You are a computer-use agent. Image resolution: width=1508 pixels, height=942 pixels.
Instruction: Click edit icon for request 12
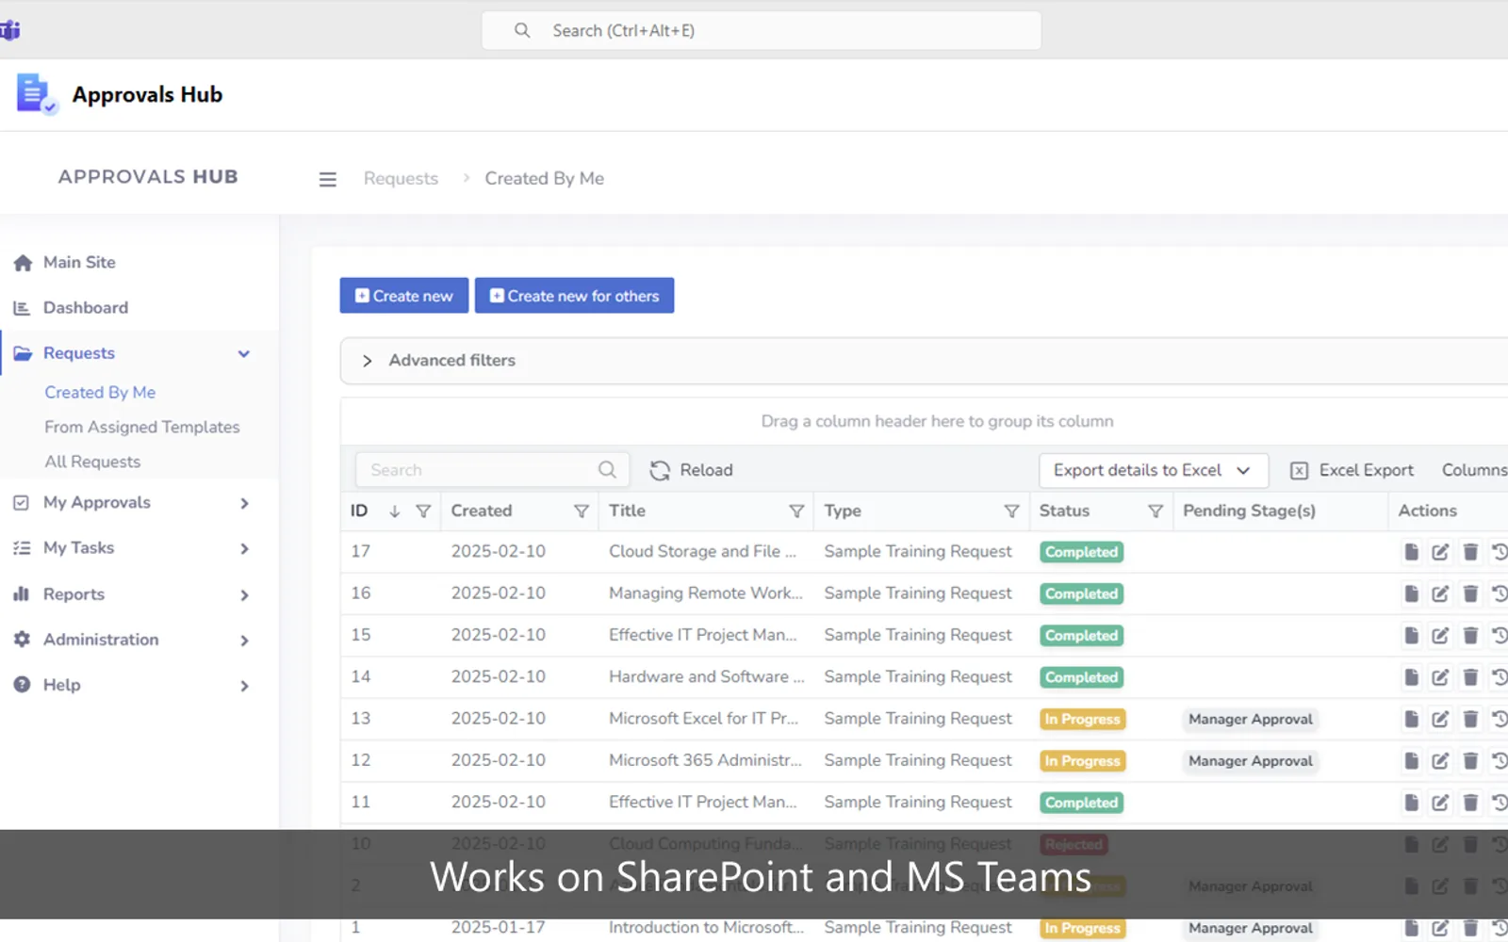(1440, 761)
